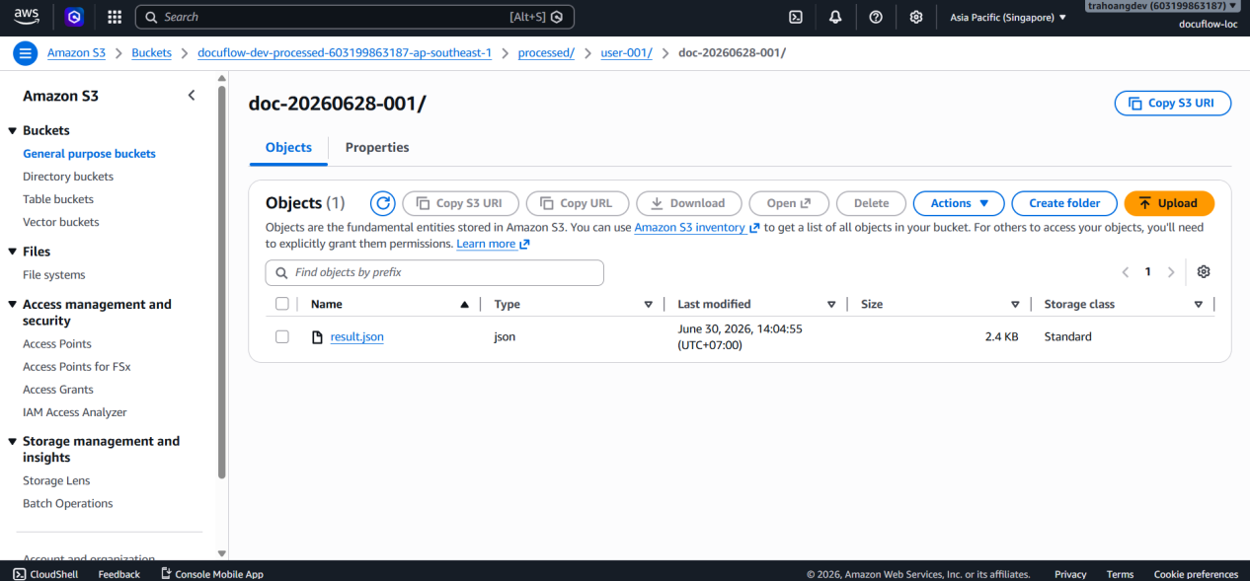Open table preferences gear icon
The height and width of the screenshot is (581, 1250).
click(x=1204, y=272)
